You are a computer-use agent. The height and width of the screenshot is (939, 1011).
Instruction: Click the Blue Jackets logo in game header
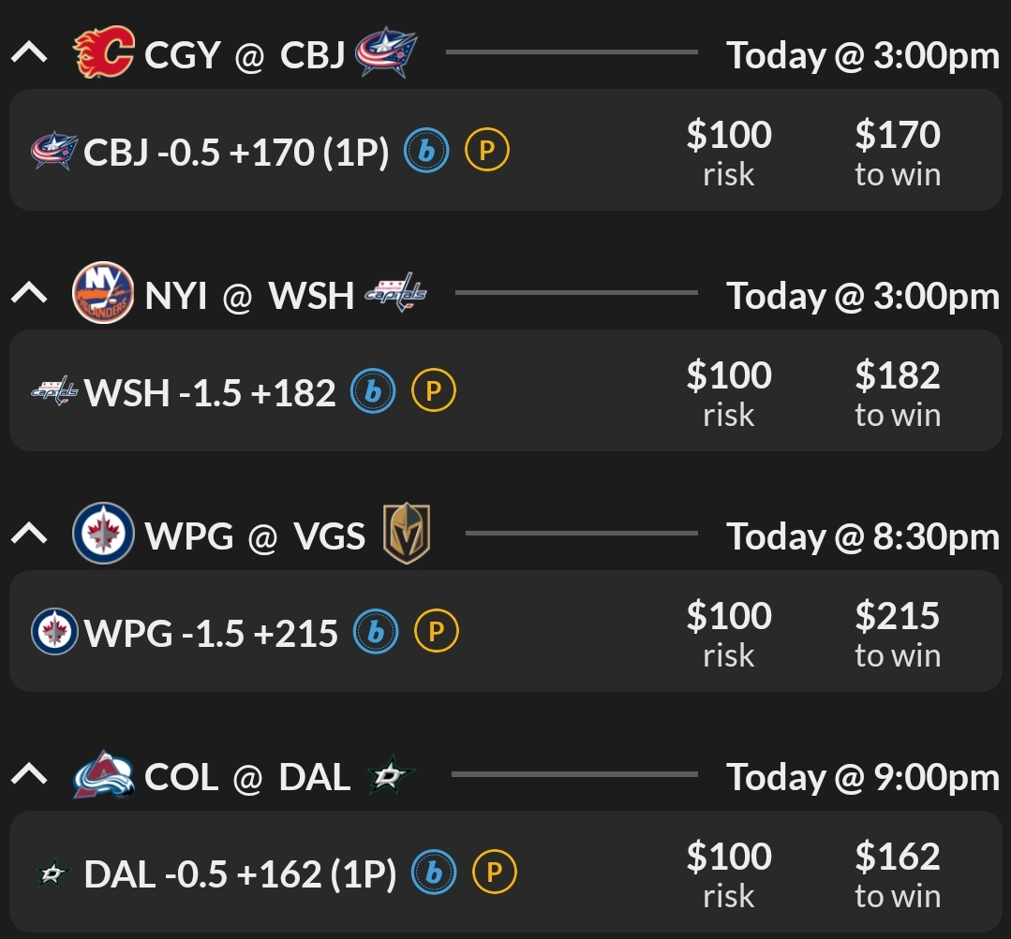pos(386,53)
